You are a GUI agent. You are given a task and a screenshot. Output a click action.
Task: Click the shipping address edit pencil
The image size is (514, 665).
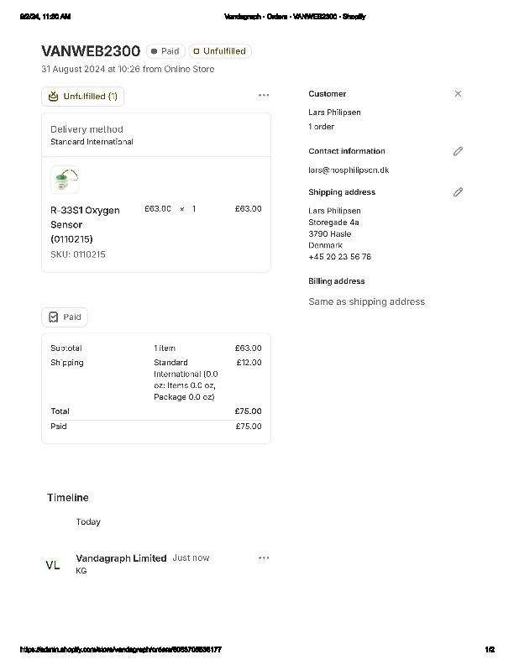[458, 192]
